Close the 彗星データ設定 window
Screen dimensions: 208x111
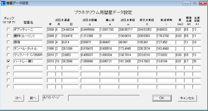coord(202,3)
